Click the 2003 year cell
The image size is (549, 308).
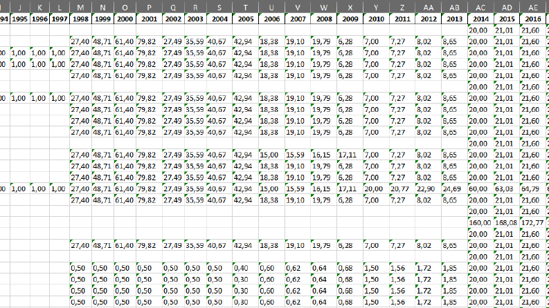[195, 19]
